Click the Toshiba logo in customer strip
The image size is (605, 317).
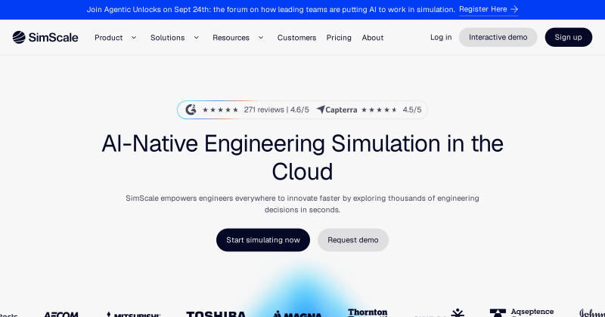click(216, 314)
